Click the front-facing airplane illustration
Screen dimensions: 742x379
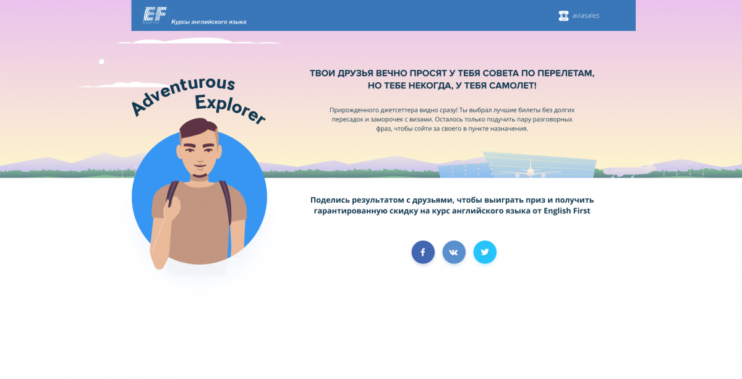pyautogui.click(x=530, y=169)
